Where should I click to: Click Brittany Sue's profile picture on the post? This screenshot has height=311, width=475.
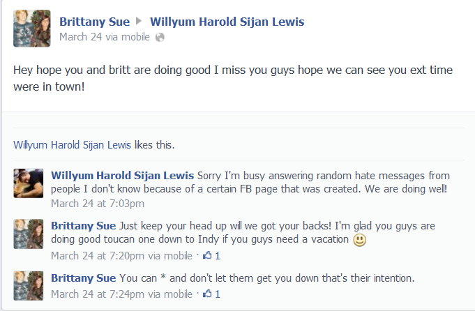click(32, 29)
